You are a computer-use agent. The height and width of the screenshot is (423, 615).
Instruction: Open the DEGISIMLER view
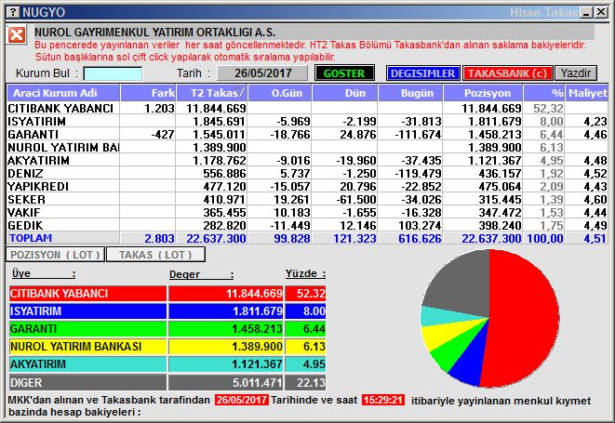pos(421,73)
